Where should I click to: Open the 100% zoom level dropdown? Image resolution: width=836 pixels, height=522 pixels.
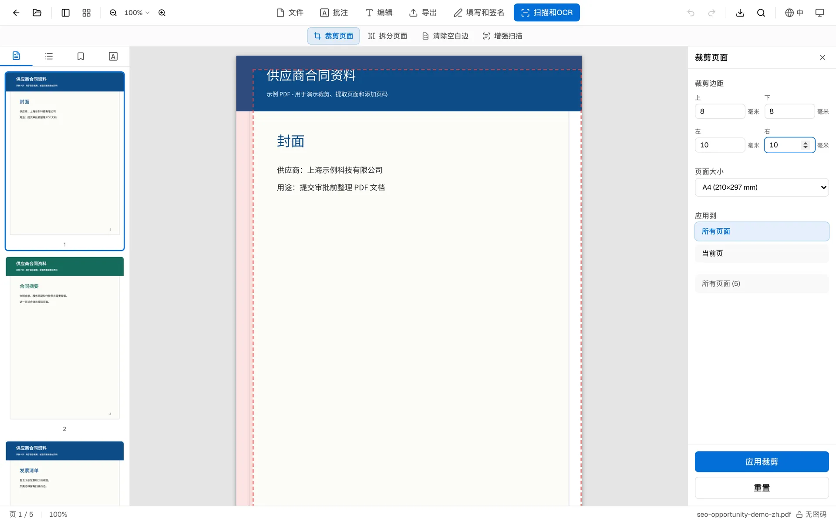[137, 13]
